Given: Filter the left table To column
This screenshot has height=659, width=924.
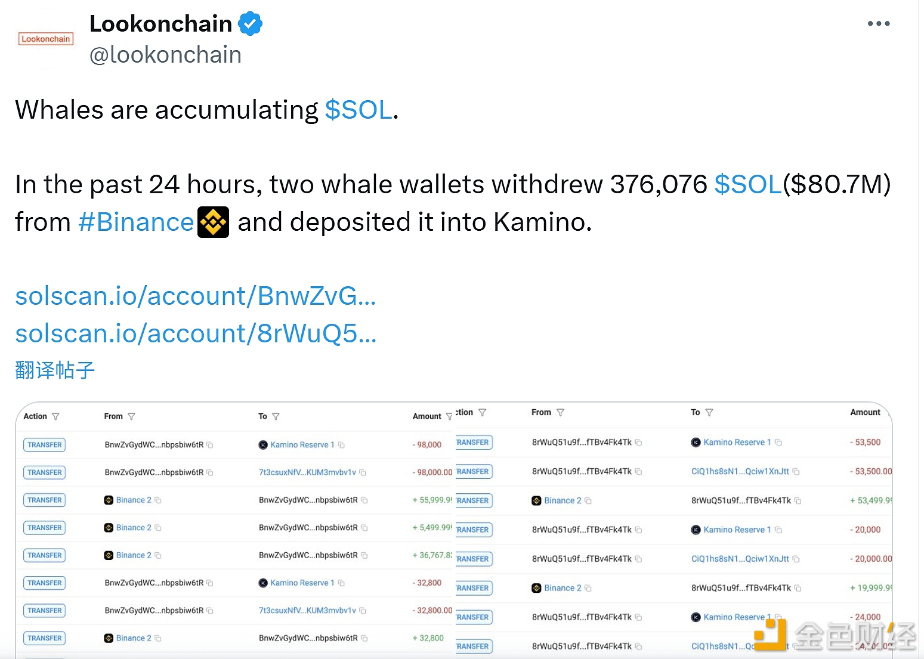Looking at the screenshot, I should click(276, 416).
